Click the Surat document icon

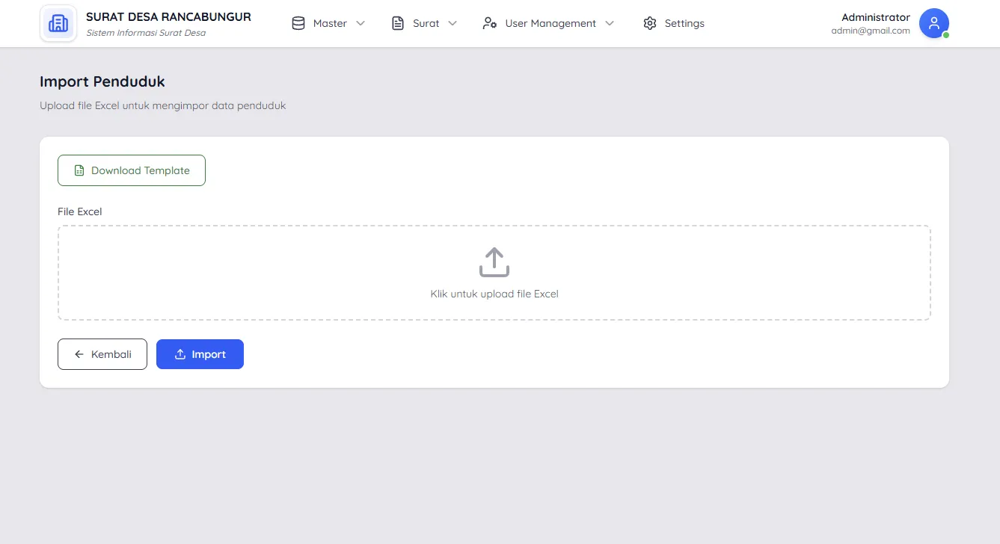click(398, 23)
